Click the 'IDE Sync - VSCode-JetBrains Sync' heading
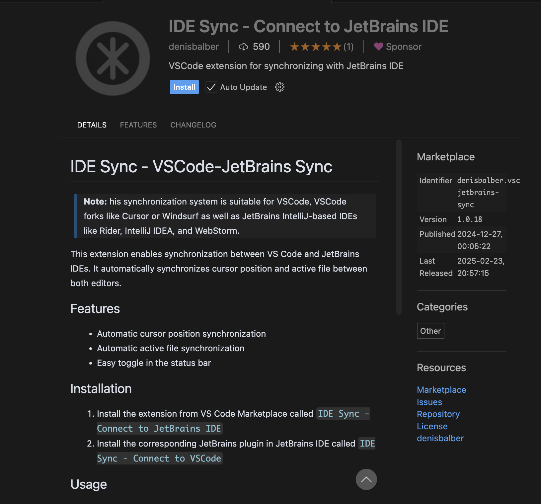Screen dimensions: 541x504 point(201,166)
